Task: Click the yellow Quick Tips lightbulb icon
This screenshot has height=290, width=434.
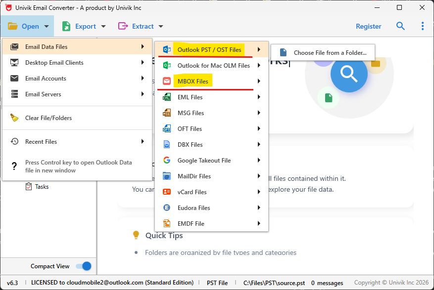Action: (136, 235)
